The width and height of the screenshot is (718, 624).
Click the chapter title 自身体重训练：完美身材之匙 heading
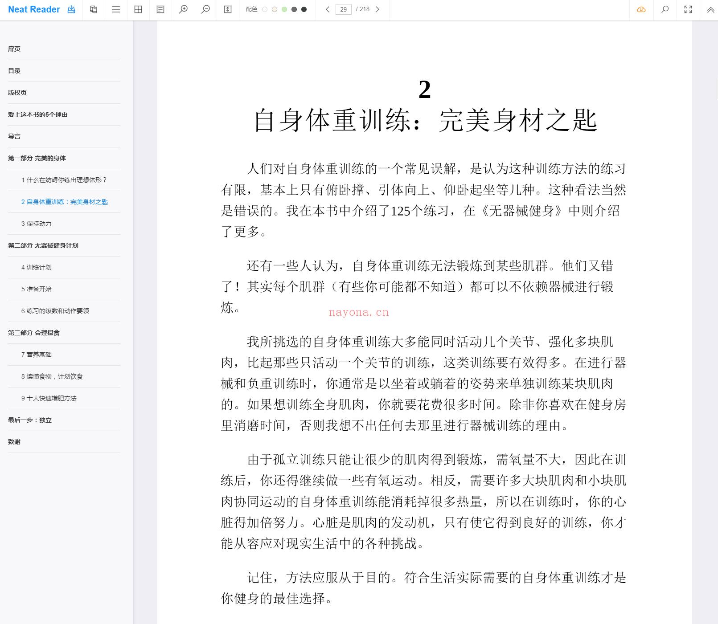[x=425, y=120]
